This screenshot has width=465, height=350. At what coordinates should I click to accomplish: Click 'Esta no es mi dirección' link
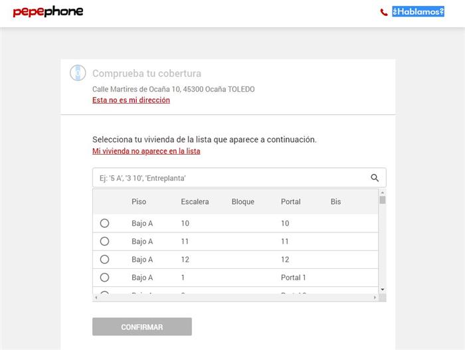131,100
